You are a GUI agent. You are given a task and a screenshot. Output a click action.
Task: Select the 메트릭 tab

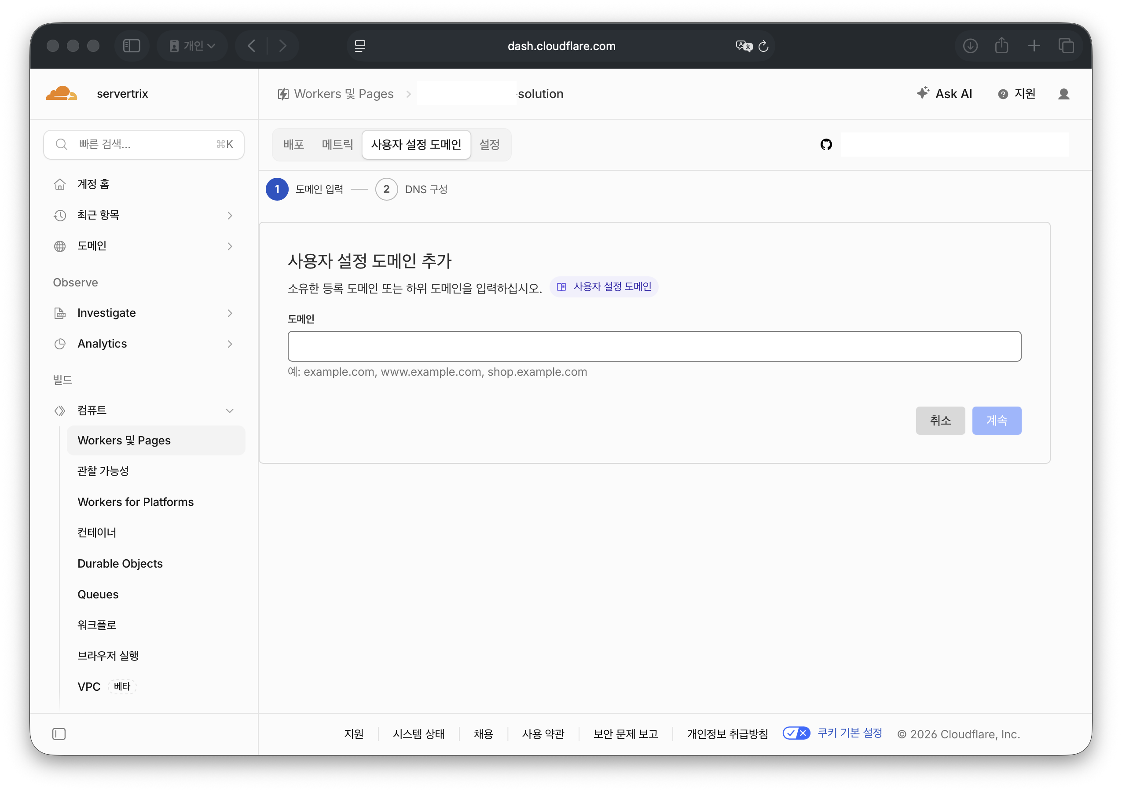(337, 145)
